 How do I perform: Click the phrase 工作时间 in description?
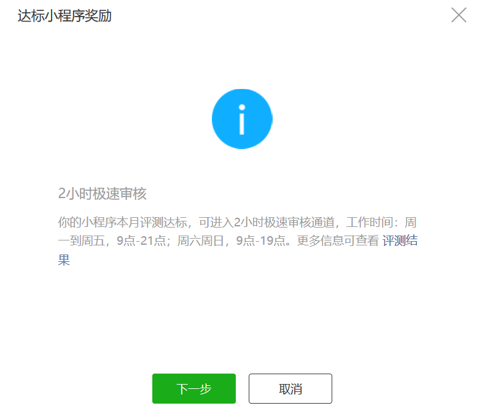pos(370,222)
